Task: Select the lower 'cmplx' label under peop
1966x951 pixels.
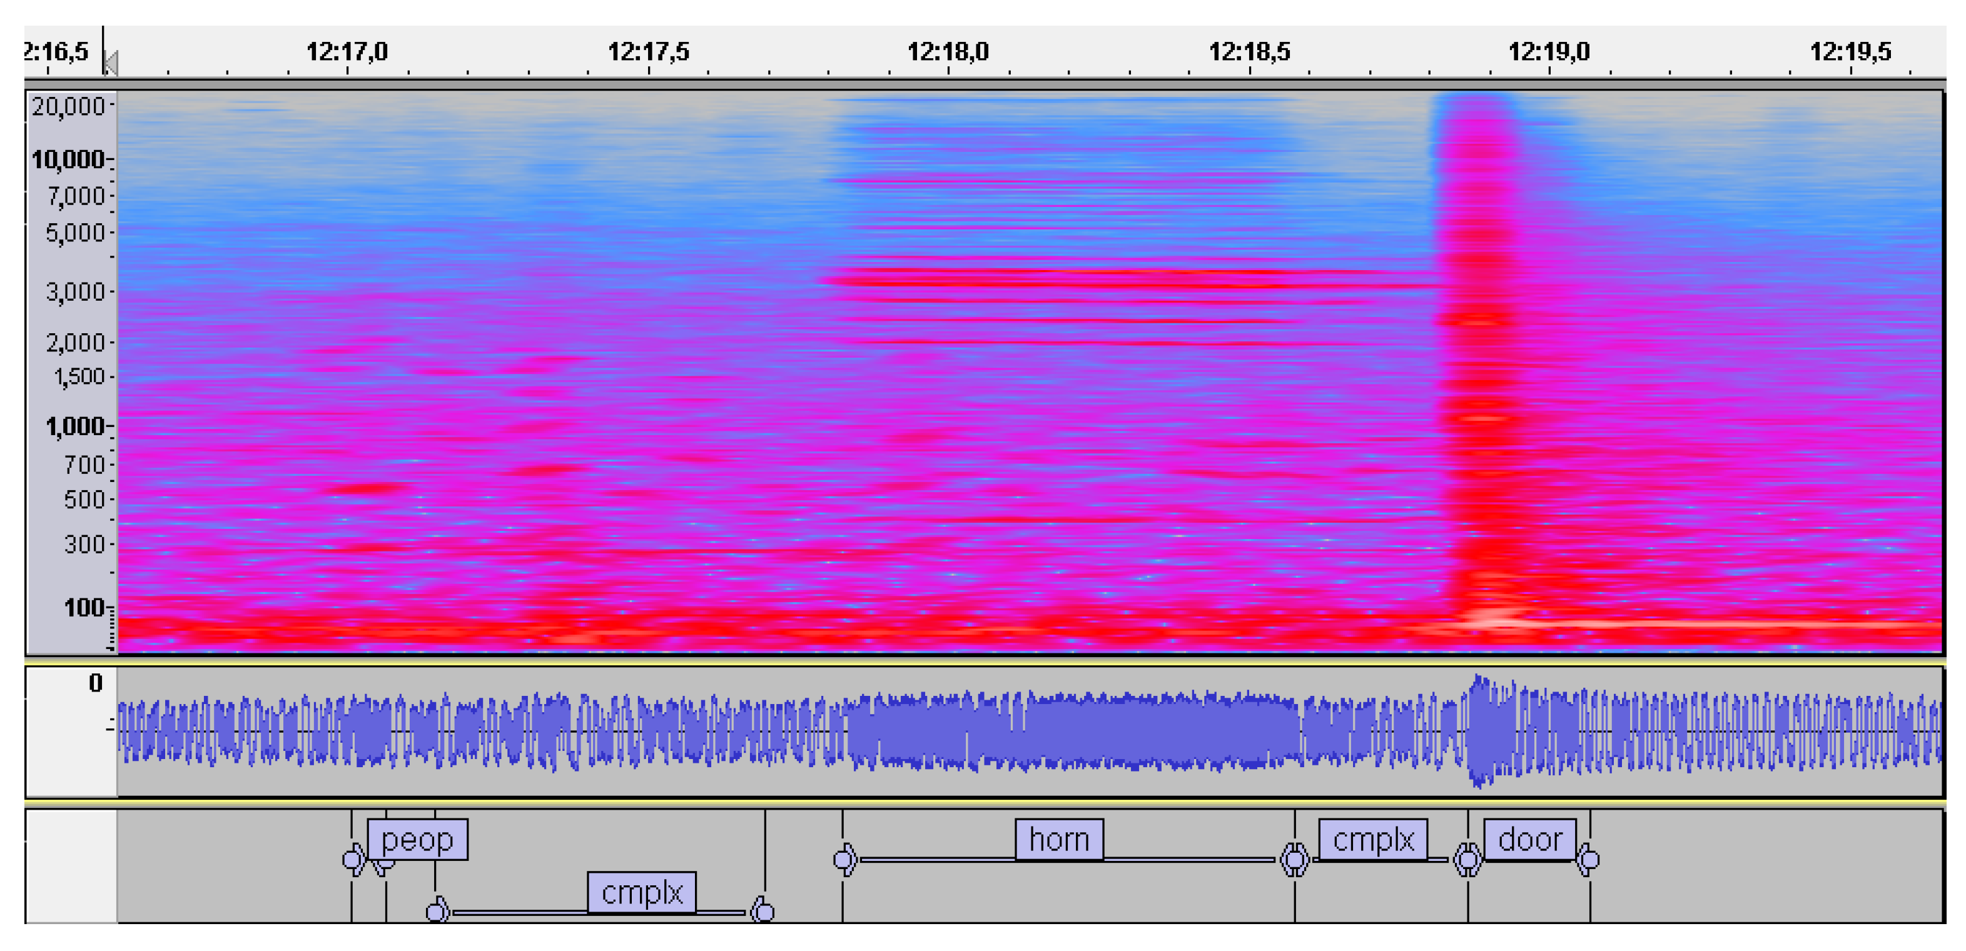Action: (641, 892)
